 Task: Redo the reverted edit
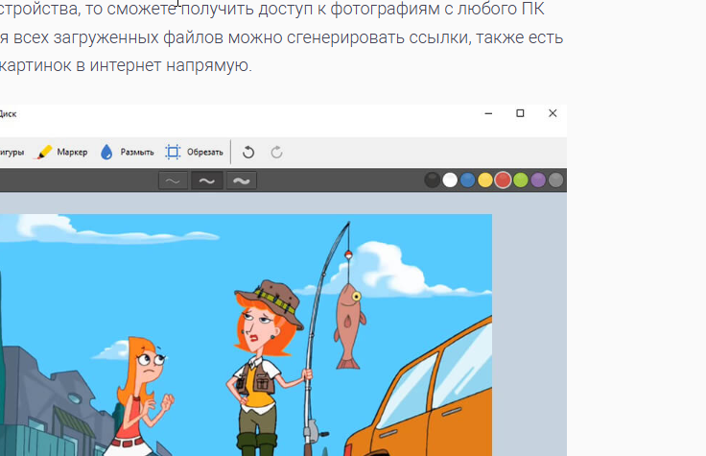pos(276,153)
